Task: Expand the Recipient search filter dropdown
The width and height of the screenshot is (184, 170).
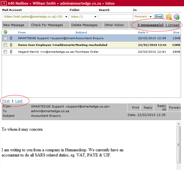Action: point(151,17)
